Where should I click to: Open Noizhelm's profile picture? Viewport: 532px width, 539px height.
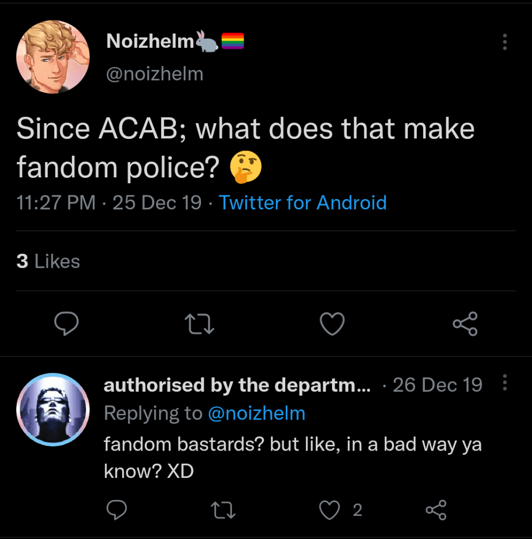click(x=53, y=57)
